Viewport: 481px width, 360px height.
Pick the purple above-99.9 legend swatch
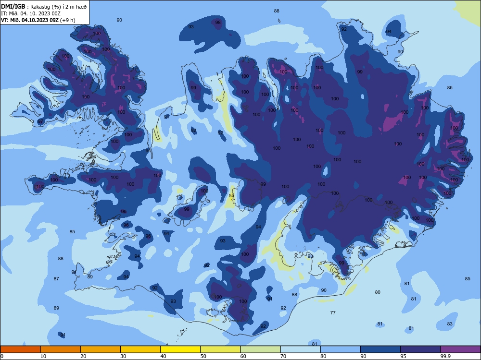460,349
